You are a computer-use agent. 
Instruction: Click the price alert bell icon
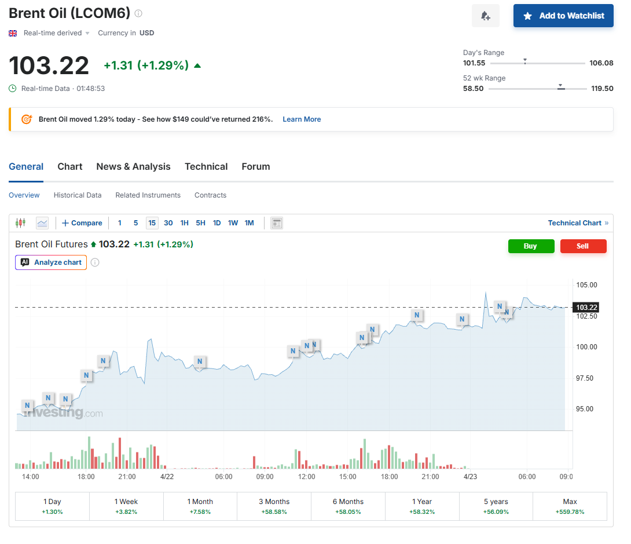point(485,16)
